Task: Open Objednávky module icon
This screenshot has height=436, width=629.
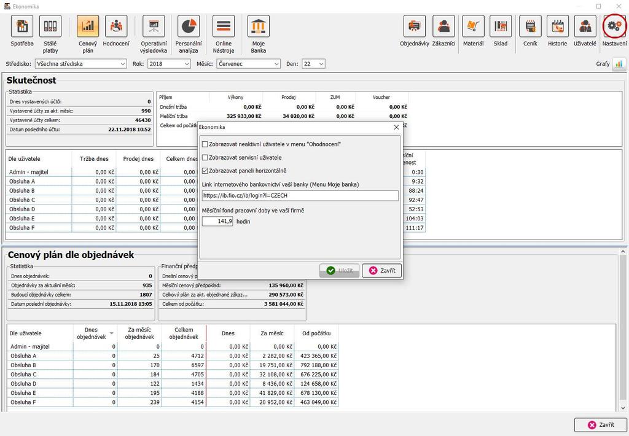Action: [x=415, y=26]
